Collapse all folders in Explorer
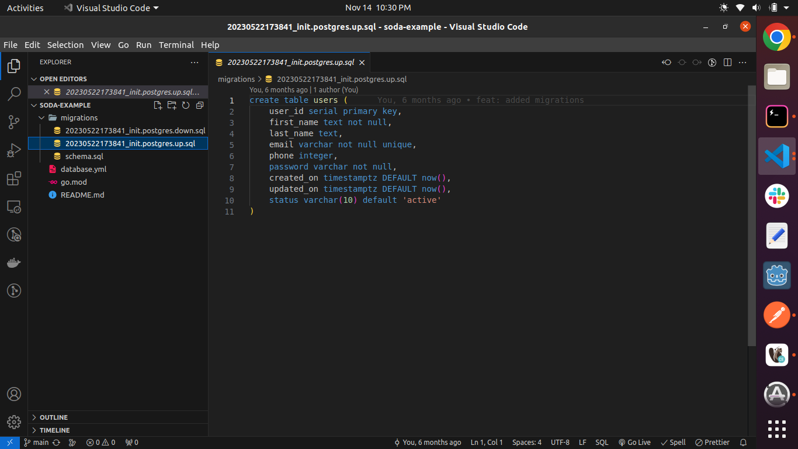This screenshot has height=449, width=798. (x=200, y=105)
